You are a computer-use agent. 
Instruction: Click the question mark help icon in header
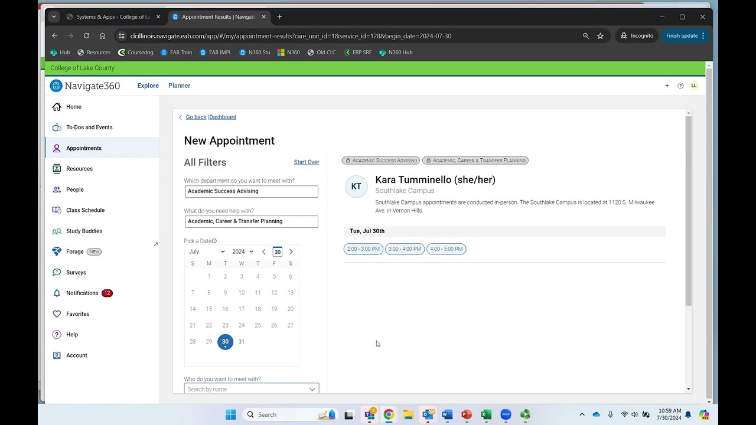click(680, 86)
